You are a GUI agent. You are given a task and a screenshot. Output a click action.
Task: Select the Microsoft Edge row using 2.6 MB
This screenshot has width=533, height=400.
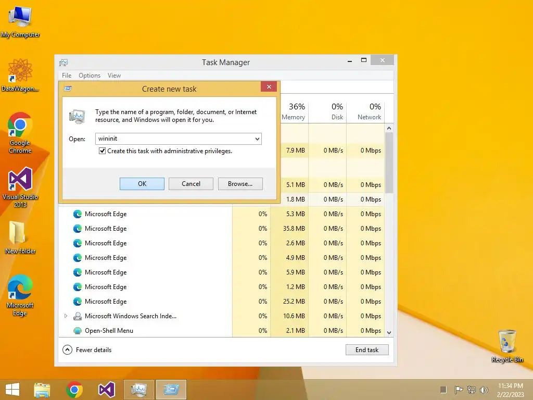[x=221, y=243]
